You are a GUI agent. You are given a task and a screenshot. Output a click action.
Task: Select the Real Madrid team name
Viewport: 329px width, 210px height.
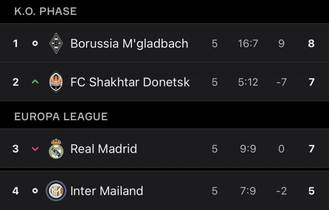click(104, 149)
